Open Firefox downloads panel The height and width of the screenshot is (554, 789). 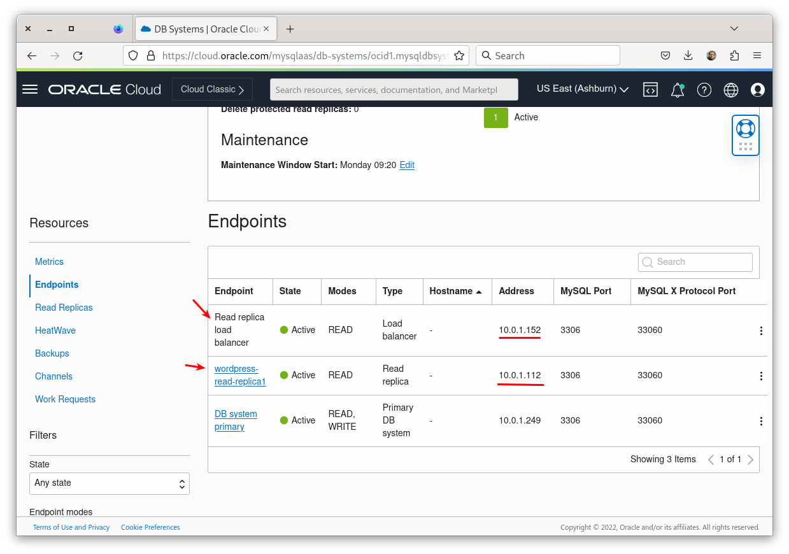click(688, 55)
